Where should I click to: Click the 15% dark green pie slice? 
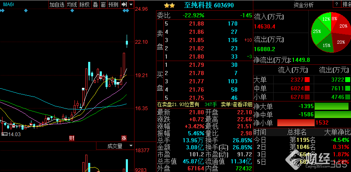(326, 45)
